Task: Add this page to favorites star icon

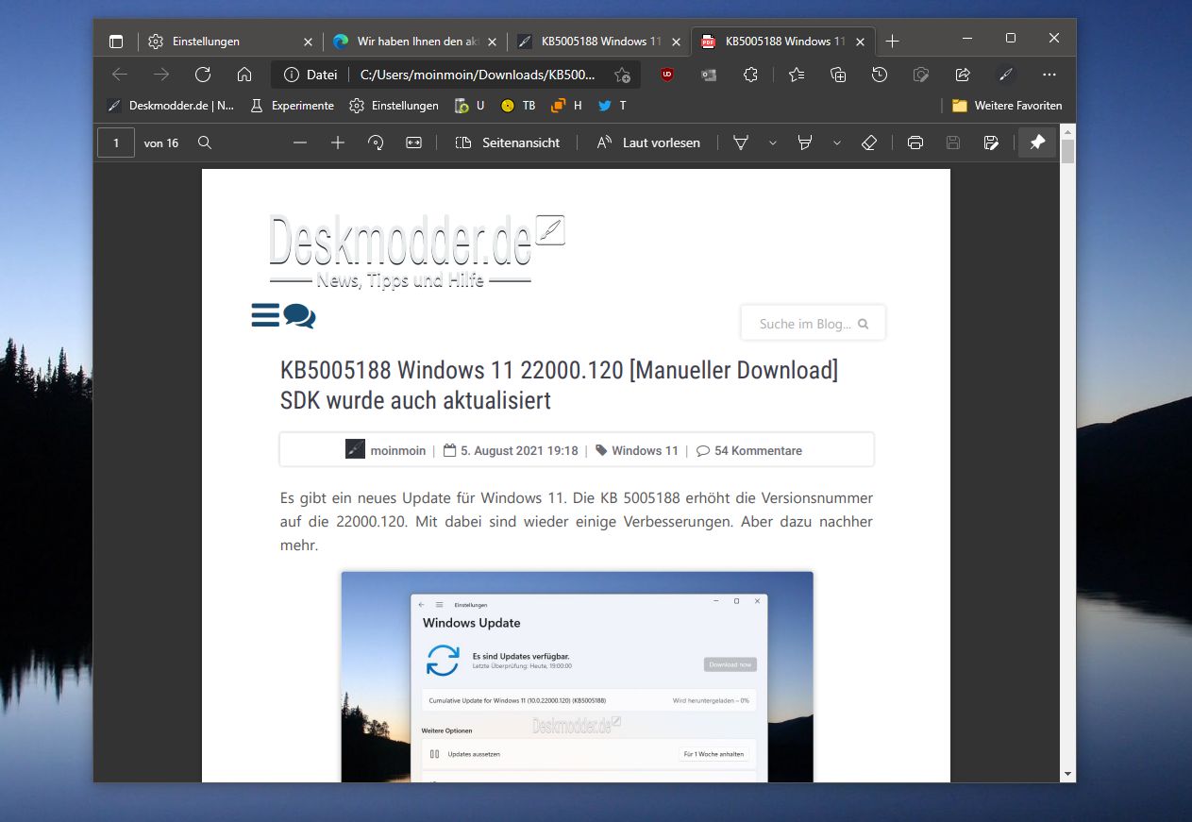Action: 622,75
